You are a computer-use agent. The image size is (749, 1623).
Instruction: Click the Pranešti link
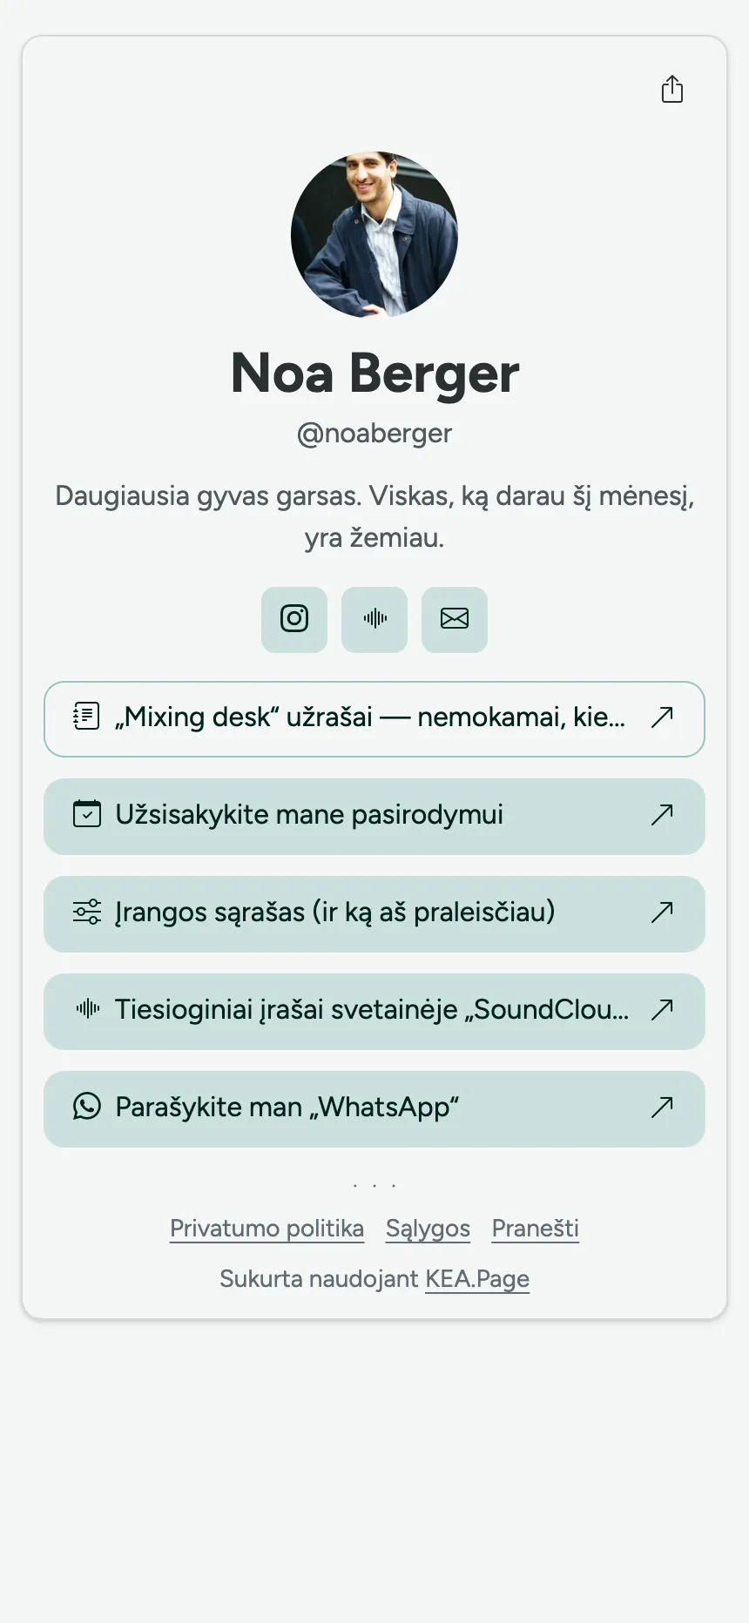coord(536,1229)
